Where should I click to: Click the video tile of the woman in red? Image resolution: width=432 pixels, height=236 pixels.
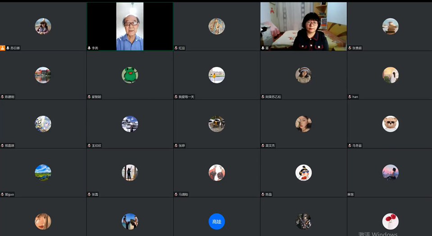(x=304, y=26)
